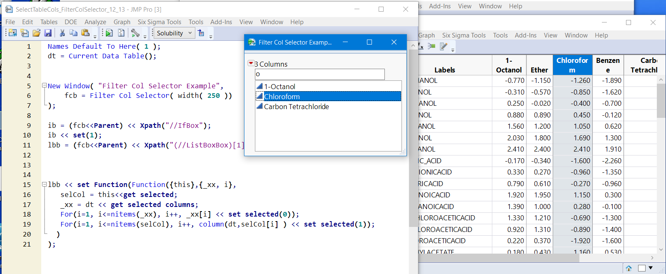Run the script with the green arrow icon
This screenshot has width=666, height=274.
109,33
